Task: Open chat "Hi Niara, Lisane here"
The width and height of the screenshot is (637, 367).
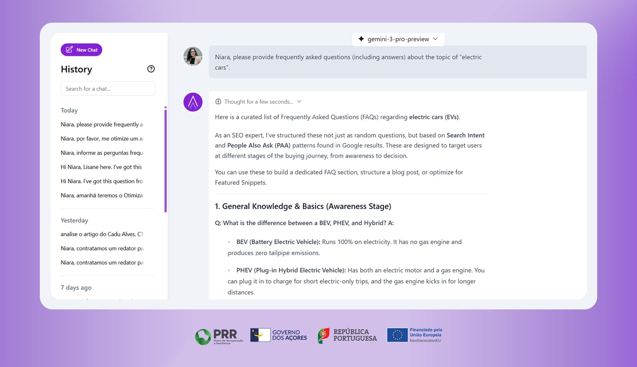Action: click(x=101, y=167)
